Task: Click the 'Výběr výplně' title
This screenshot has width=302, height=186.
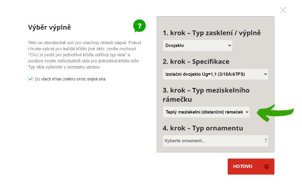Action: point(49,28)
